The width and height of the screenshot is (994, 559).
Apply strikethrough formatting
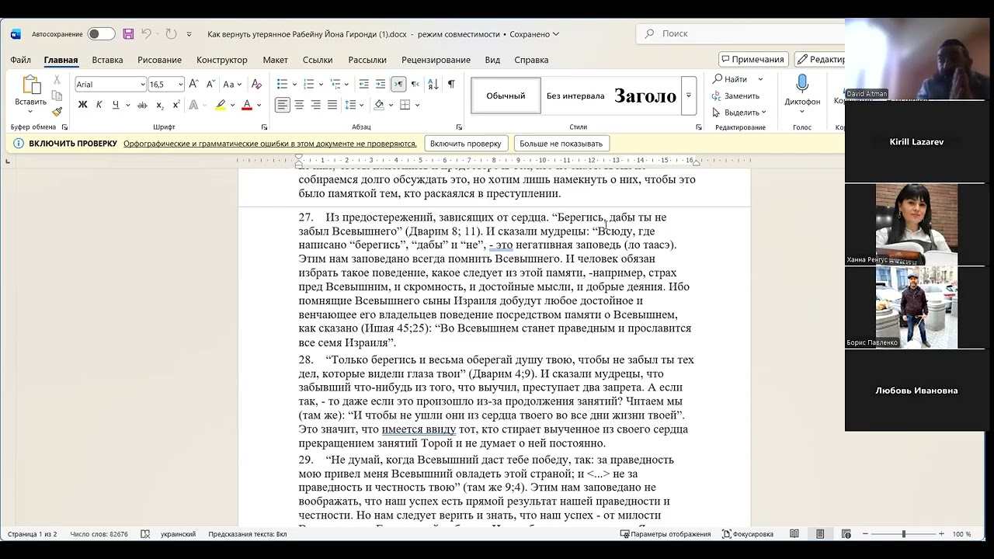pyautogui.click(x=142, y=105)
